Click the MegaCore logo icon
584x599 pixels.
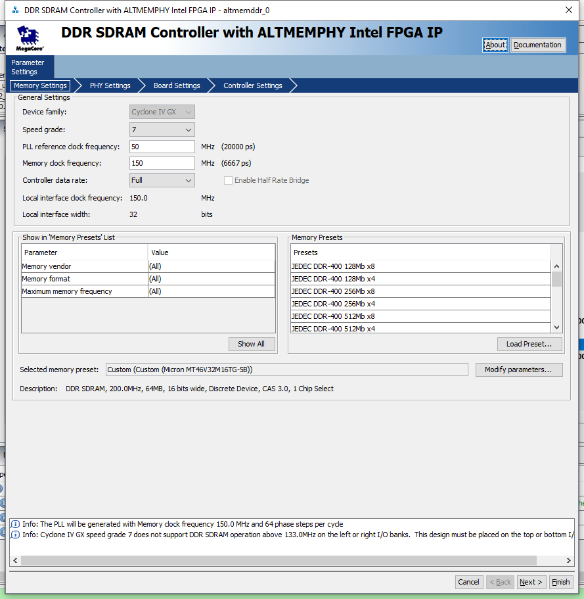click(30, 38)
